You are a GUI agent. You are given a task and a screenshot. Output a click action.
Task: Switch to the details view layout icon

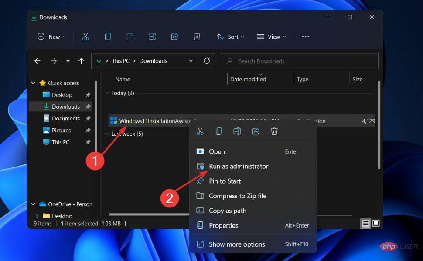[365, 224]
